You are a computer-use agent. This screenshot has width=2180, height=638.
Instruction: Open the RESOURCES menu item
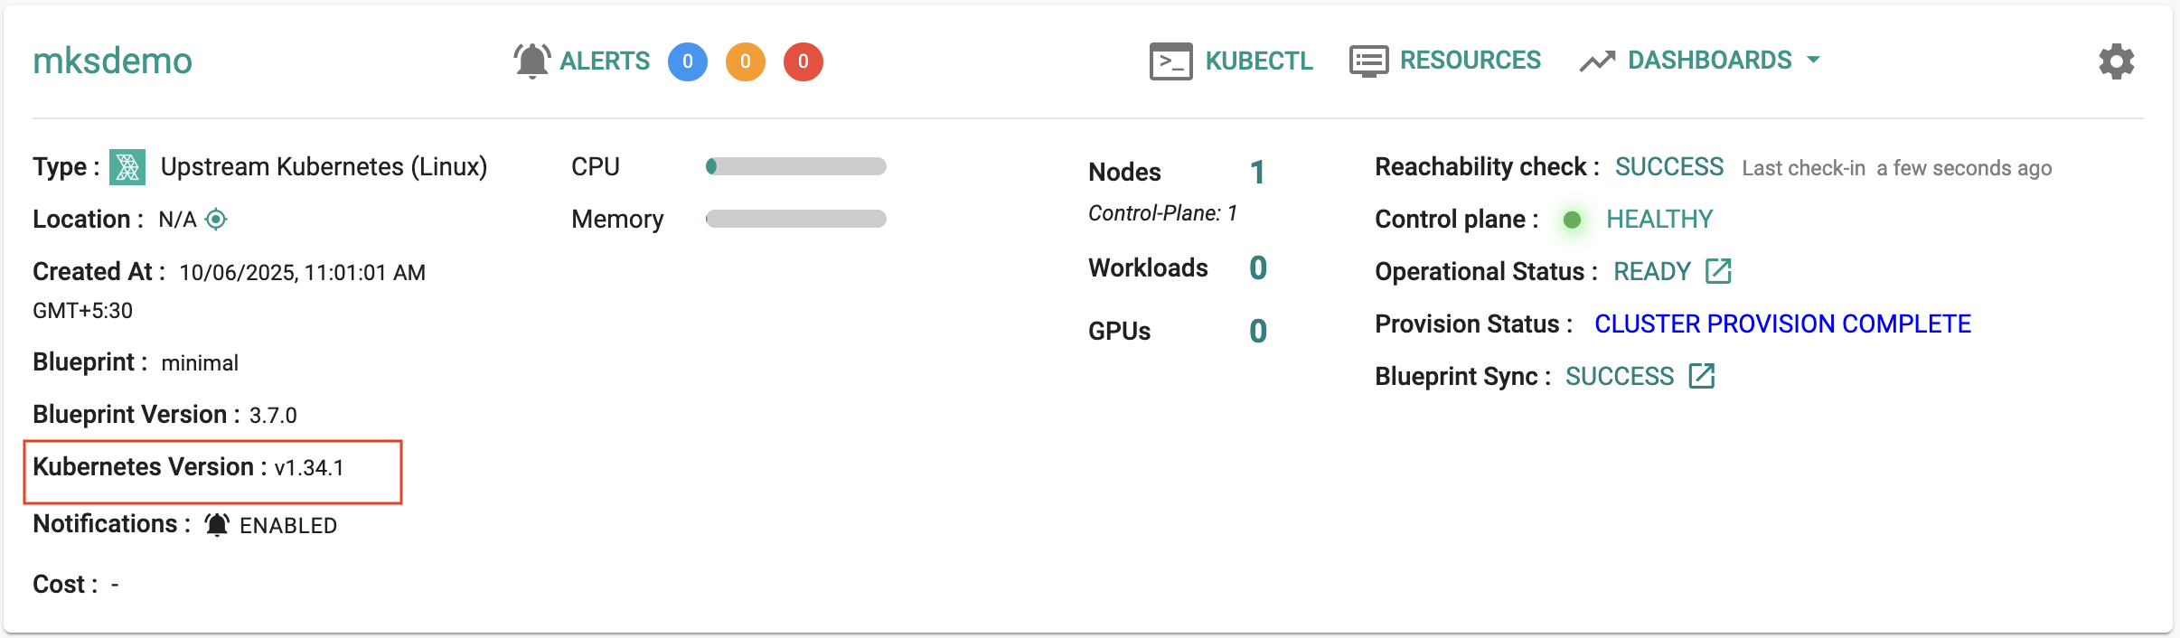click(x=1470, y=61)
